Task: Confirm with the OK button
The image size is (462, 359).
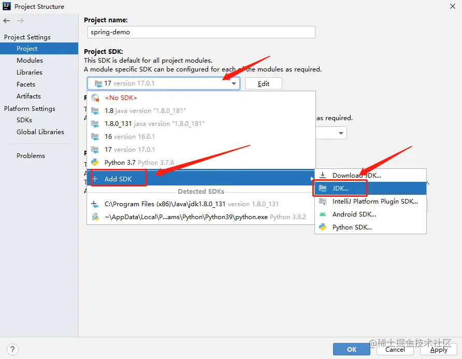Action: coord(352,349)
